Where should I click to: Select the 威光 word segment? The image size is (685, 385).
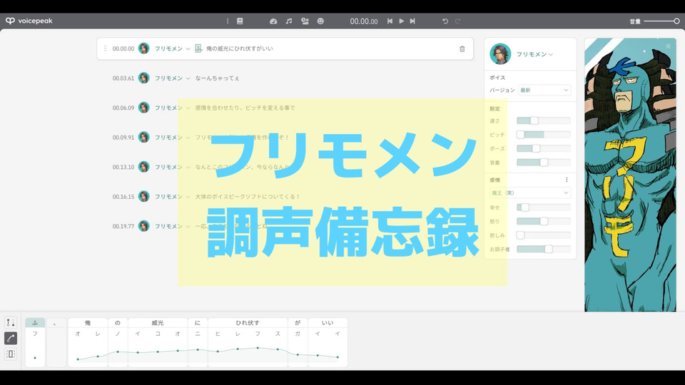click(158, 322)
